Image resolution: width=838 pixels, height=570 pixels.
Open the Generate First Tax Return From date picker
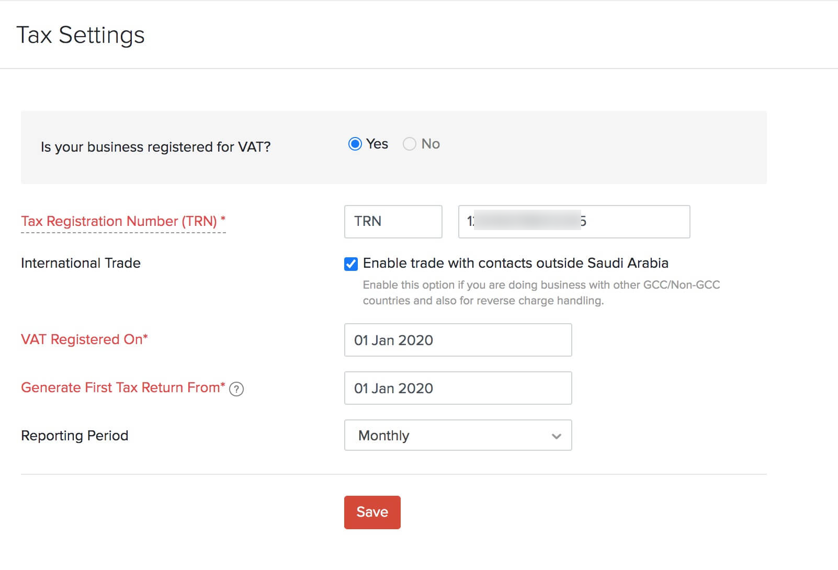click(x=458, y=388)
